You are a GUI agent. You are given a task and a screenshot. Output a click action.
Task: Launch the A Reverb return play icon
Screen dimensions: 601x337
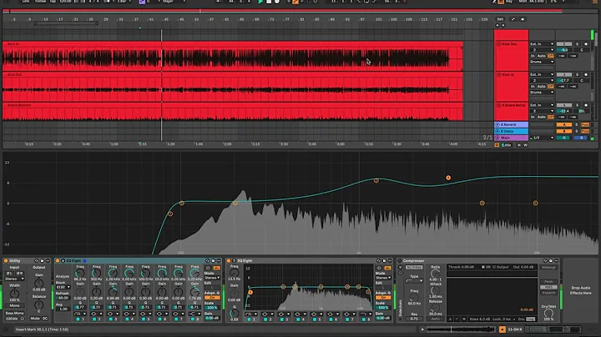click(x=497, y=124)
